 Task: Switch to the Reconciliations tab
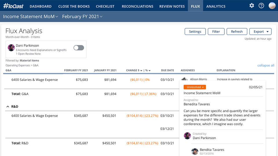137,6
